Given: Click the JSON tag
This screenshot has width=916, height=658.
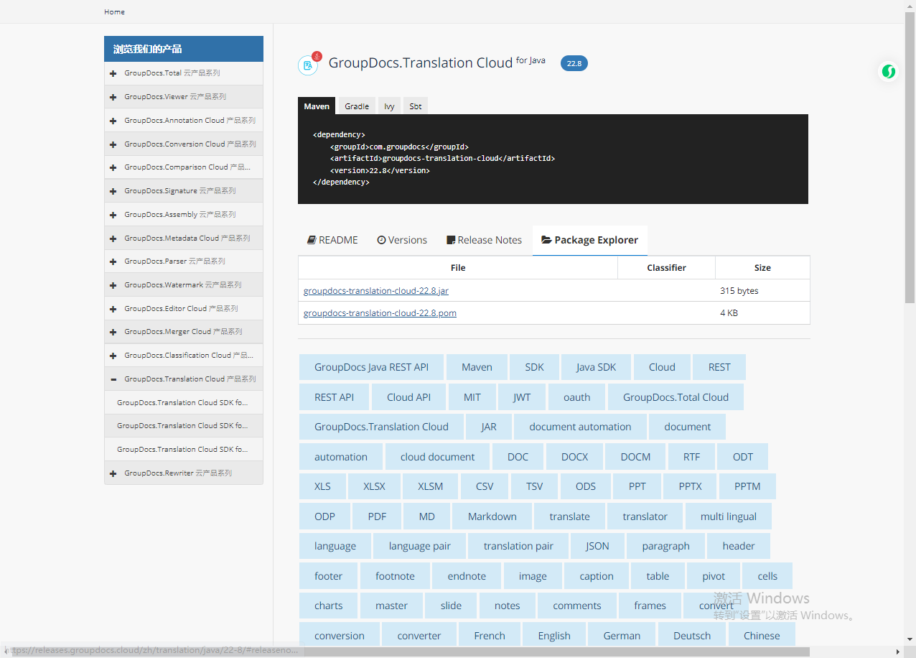Looking at the screenshot, I should tap(597, 546).
